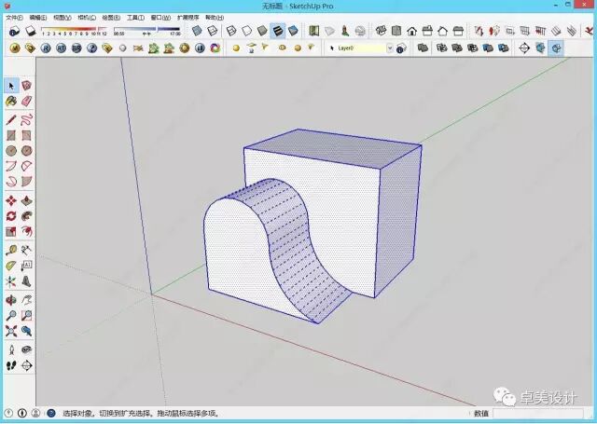Open layer manager icon beside Layer0
This screenshot has width=597, height=424.
(x=401, y=48)
